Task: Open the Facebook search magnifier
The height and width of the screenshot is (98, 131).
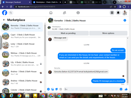Action: point(11,13)
